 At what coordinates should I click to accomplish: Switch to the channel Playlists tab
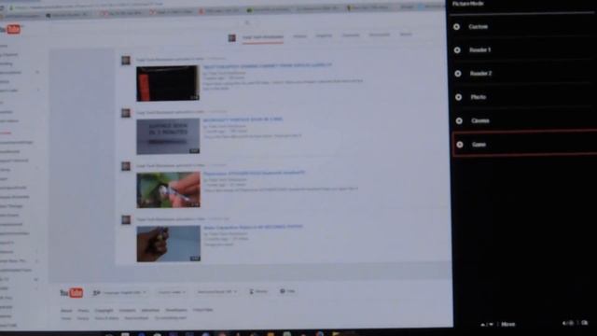pyautogui.click(x=324, y=35)
